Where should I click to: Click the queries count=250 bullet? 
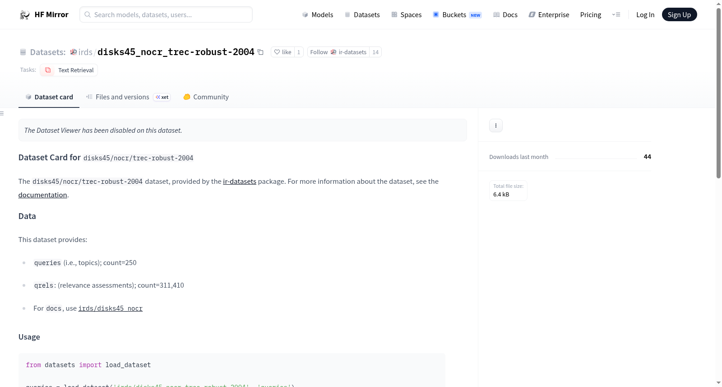tap(85, 263)
